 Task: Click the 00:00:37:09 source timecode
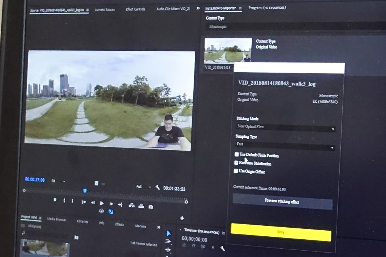(35, 179)
